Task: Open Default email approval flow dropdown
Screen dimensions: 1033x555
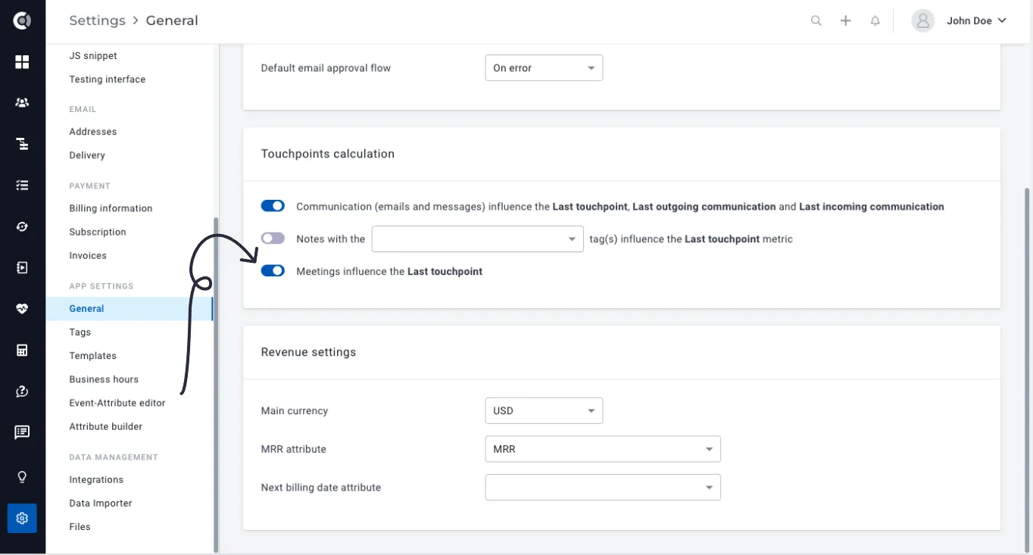Action: 544,68
